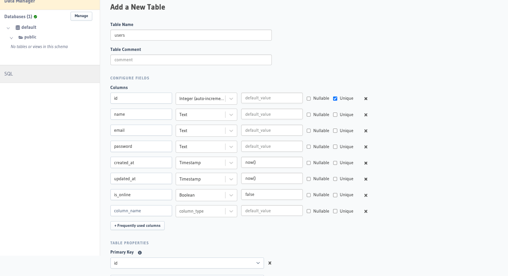Enable Nullable for the email column

(309, 131)
